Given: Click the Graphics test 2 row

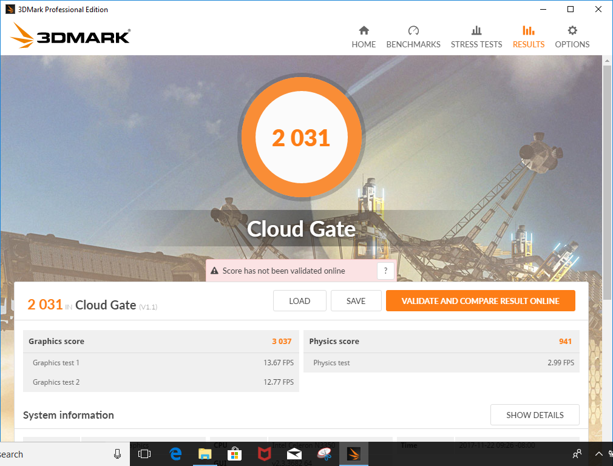Looking at the screenshot, I should (x=161, y=382).
